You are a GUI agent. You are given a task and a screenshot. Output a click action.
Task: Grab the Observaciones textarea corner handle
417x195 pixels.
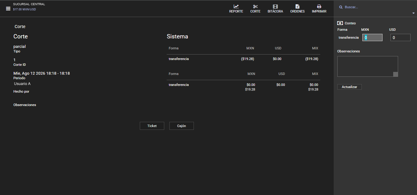(x=396, y=74)
